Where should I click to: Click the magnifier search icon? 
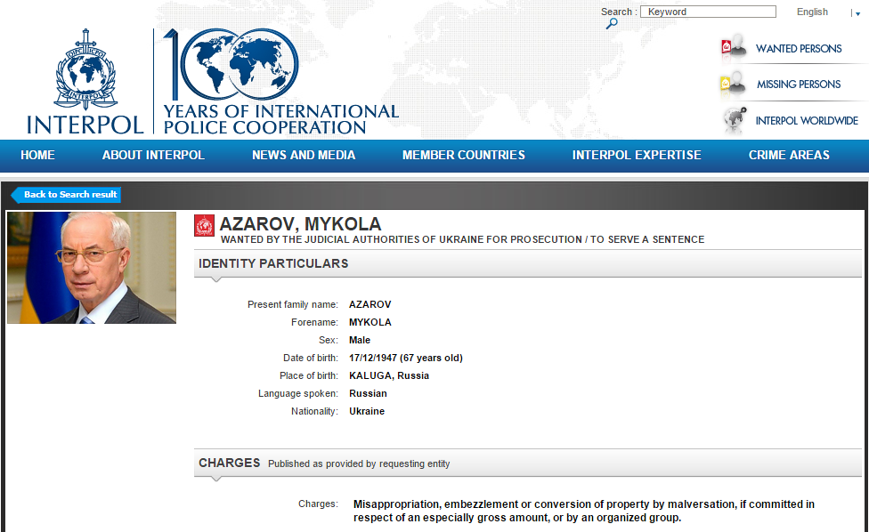click(612, 24)
